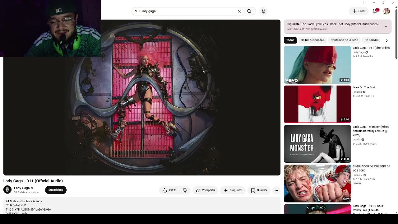
Task: Minimize the browser window
Action: (x=374, y=3)
